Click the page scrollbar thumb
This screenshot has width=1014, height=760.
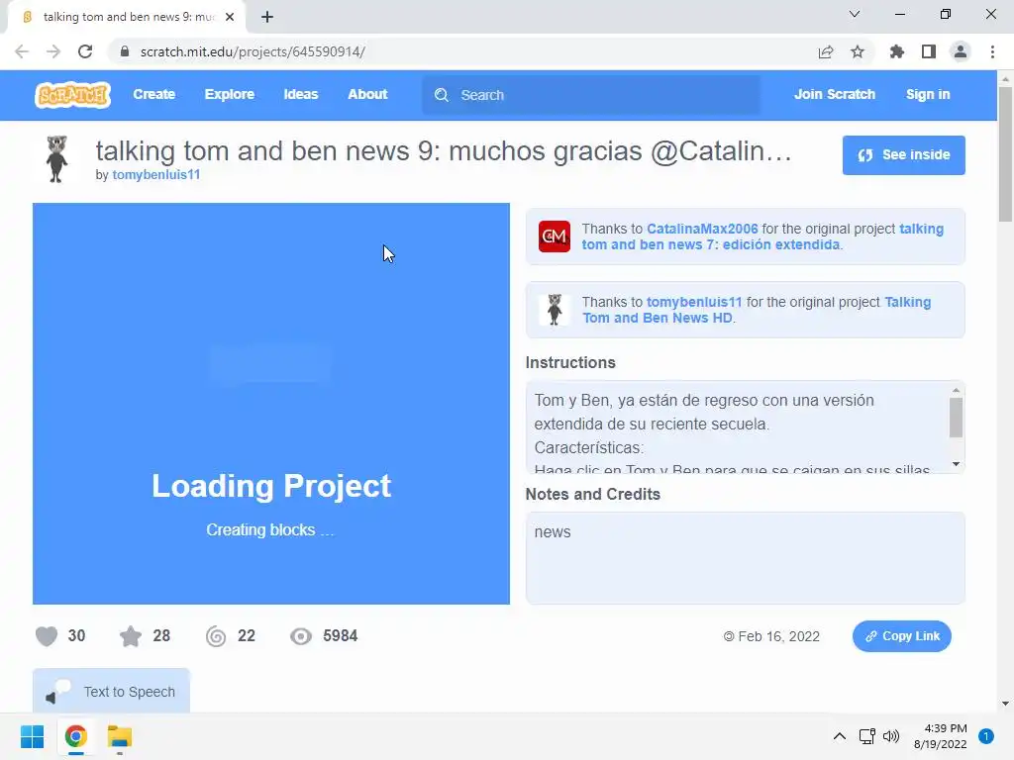(x=1005, y=153)
